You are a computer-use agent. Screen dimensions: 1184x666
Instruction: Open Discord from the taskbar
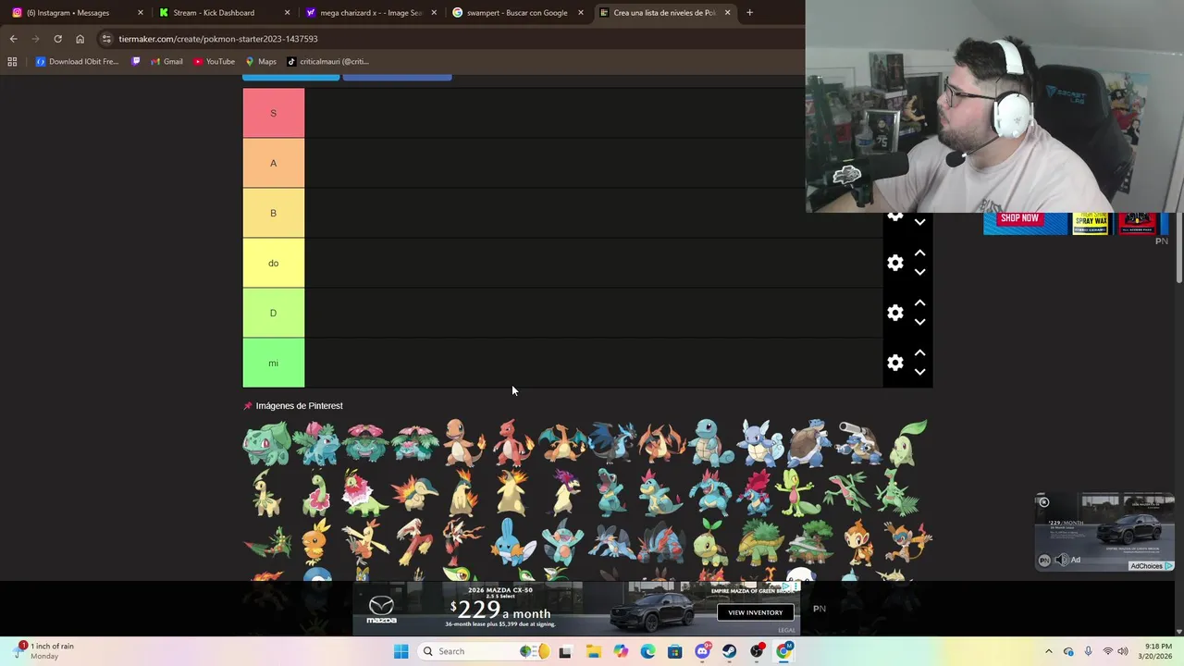702,651
